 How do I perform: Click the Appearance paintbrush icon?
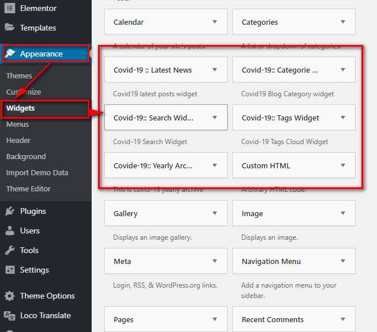tap(10, 54)
